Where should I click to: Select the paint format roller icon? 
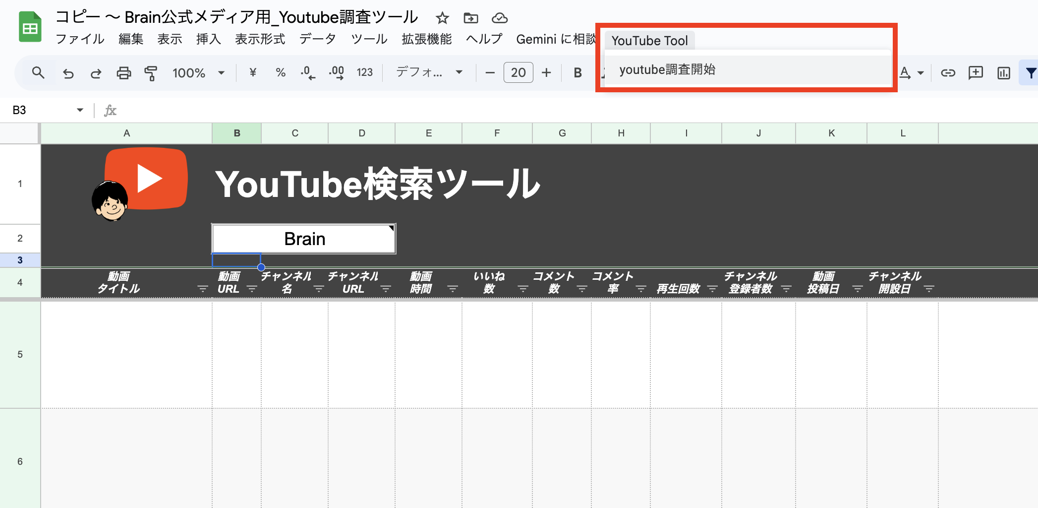point(151,73)
